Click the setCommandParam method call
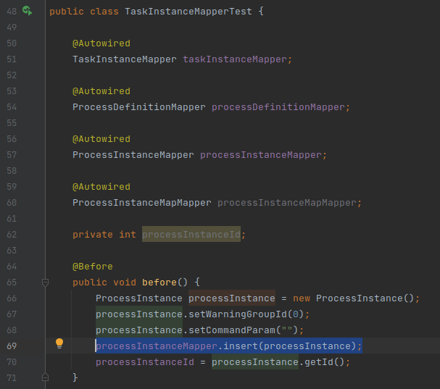The width and height of the screenshot is (440, 389). 232,330
